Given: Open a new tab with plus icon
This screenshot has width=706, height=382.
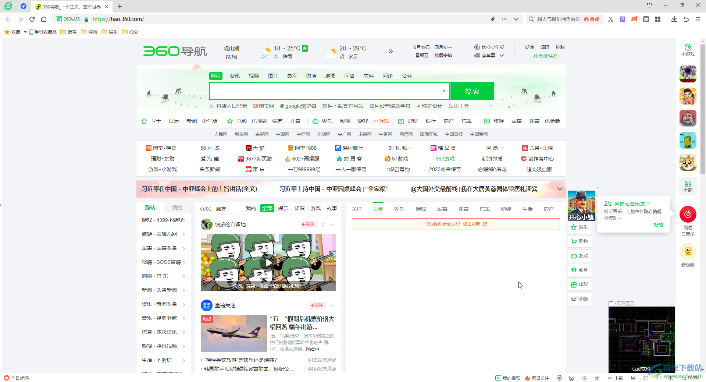Looking at the screenshot, I should (x=120, y=6).
